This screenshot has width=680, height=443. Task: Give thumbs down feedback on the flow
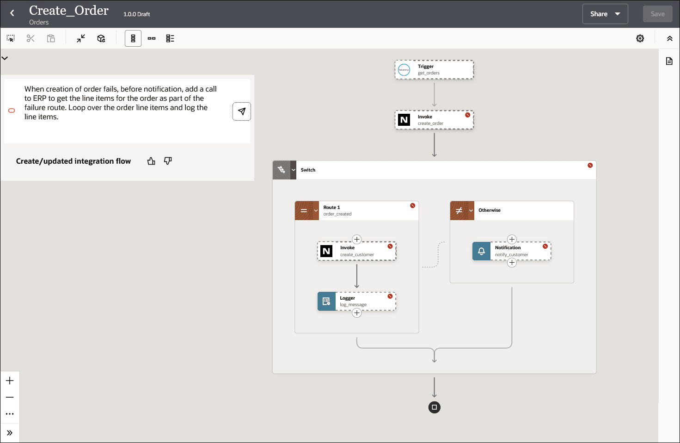point(168,160)
